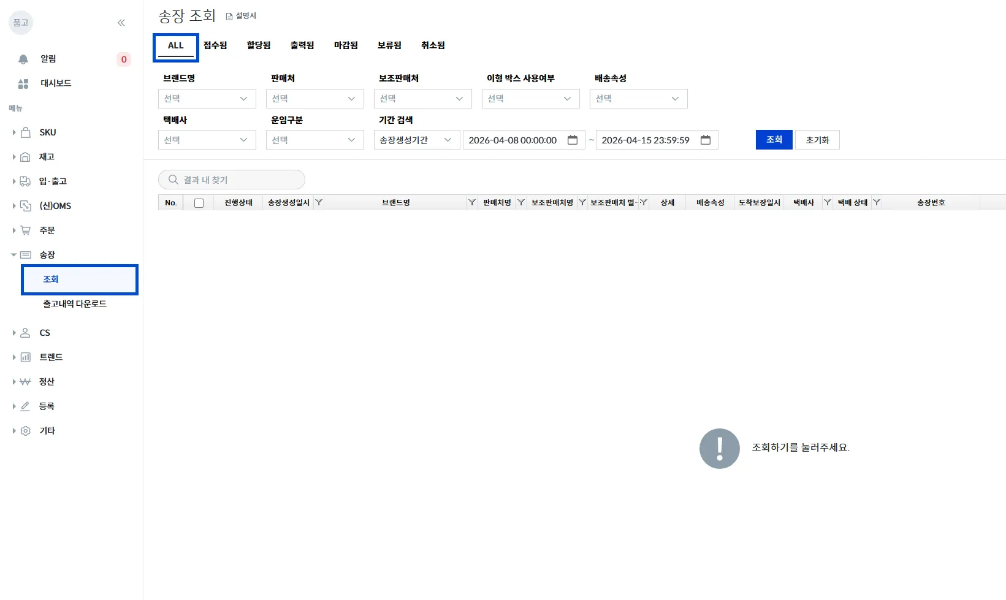Click the 입·출고 truck icon
The image size is (1006, 600).
pos(25,181)
